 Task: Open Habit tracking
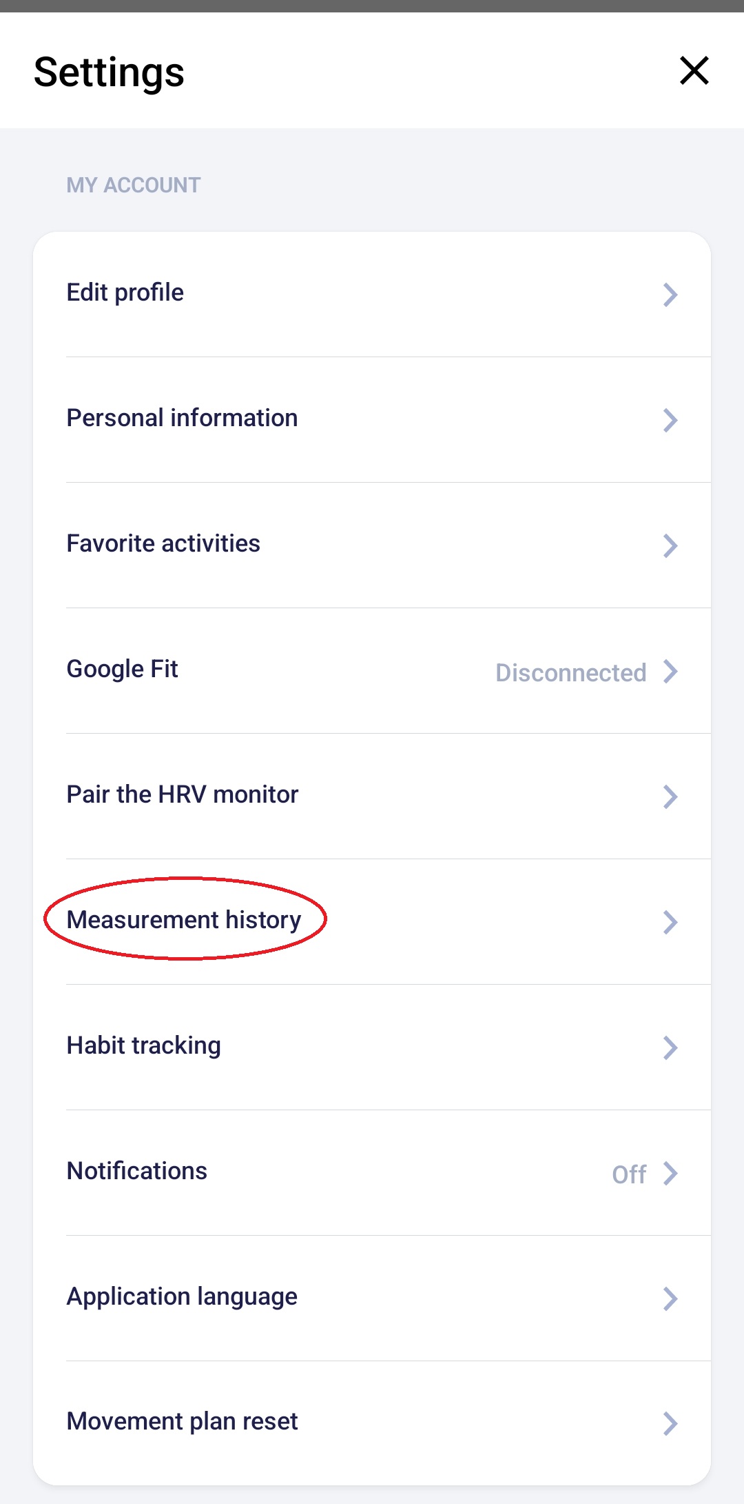pyautogui.click(x=144, y=1046)
